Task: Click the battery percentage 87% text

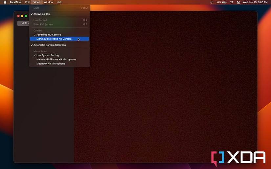Action: coord(219,2)
